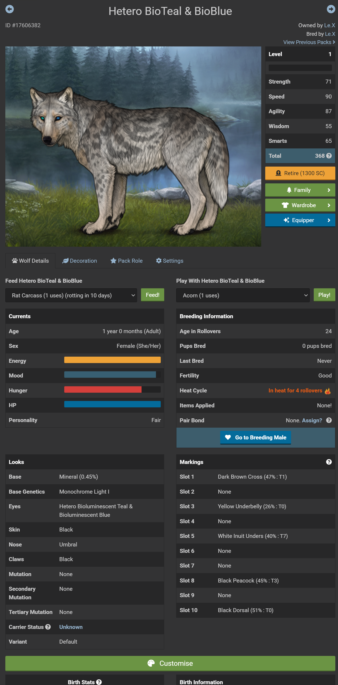Click 'Mineral (0.45%)' base value
This screenshot has width=338, height=685.
(x=79, y=477)
